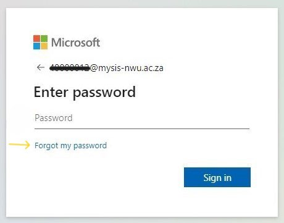This screenshot has width=284, height=223.
Task: Focus the Password input field
Action: coord(142,118)
